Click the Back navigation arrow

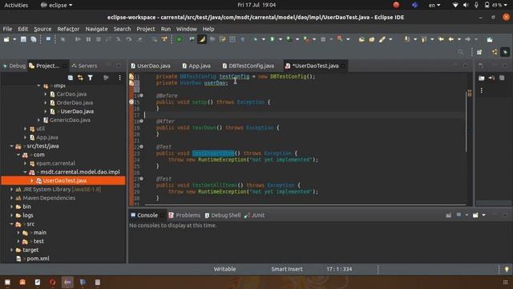pyautogui.click(x=451, y=39)
